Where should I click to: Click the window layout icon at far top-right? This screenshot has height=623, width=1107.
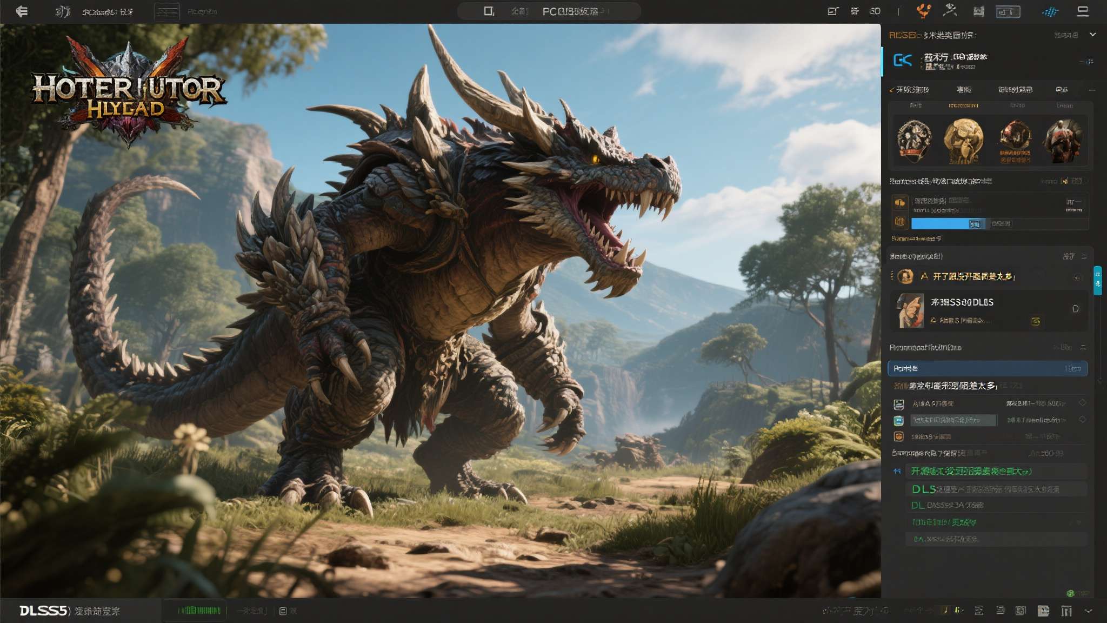pyautogui.click(x=1083, y=11)
